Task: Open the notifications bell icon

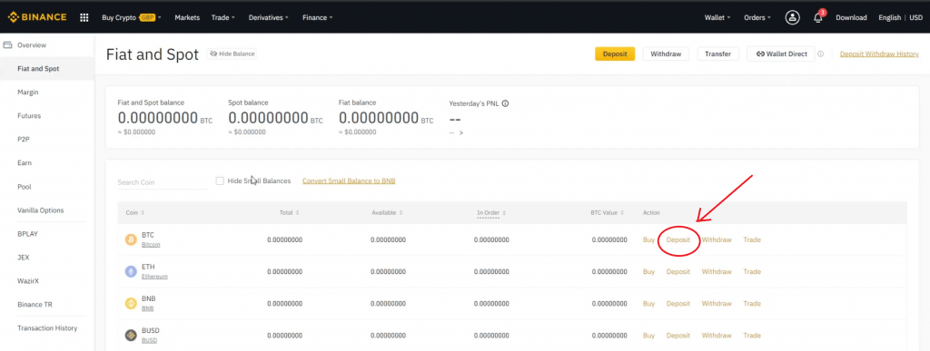Action: 818,18
